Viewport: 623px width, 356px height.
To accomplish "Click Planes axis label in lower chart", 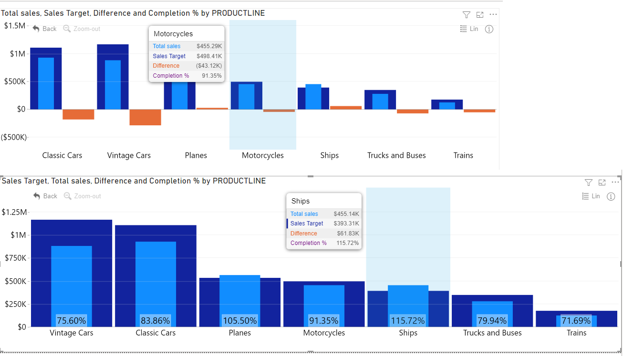I will click(x=240, y=333).
